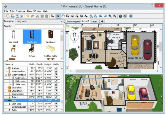Click the plan horizontal scrollbar thumb
The height and width of the screenshot is (115, 166).
tap(108, 71)
